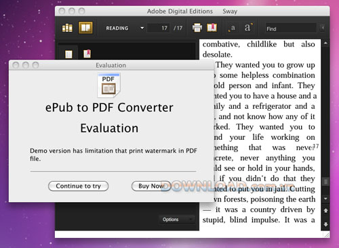Open the Options dropdown in sidebar

[177, 220]
